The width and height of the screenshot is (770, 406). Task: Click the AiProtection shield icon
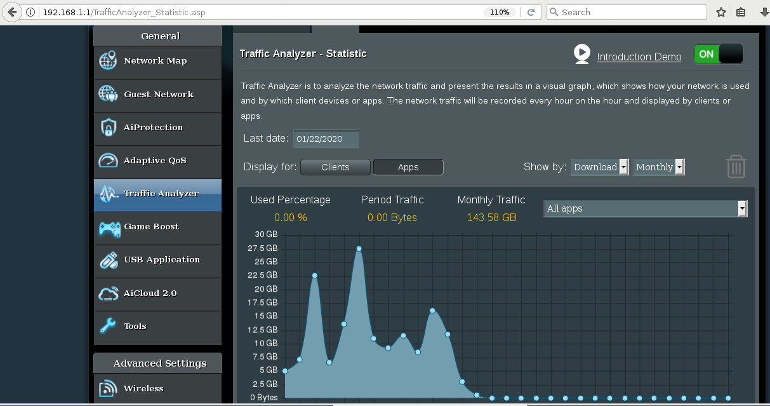(x=108, y=127)
